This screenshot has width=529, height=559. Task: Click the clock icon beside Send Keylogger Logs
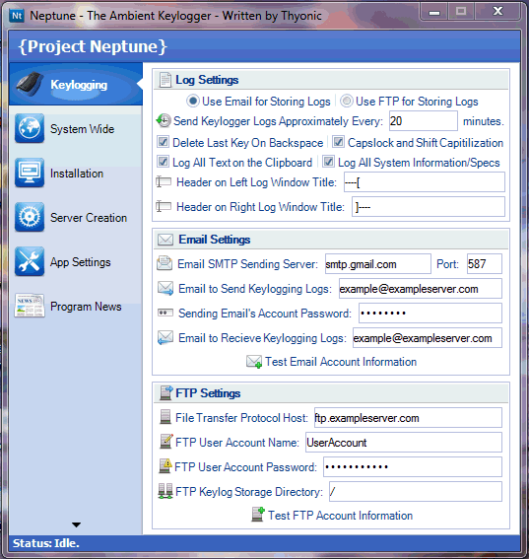[x=164, y=121]
